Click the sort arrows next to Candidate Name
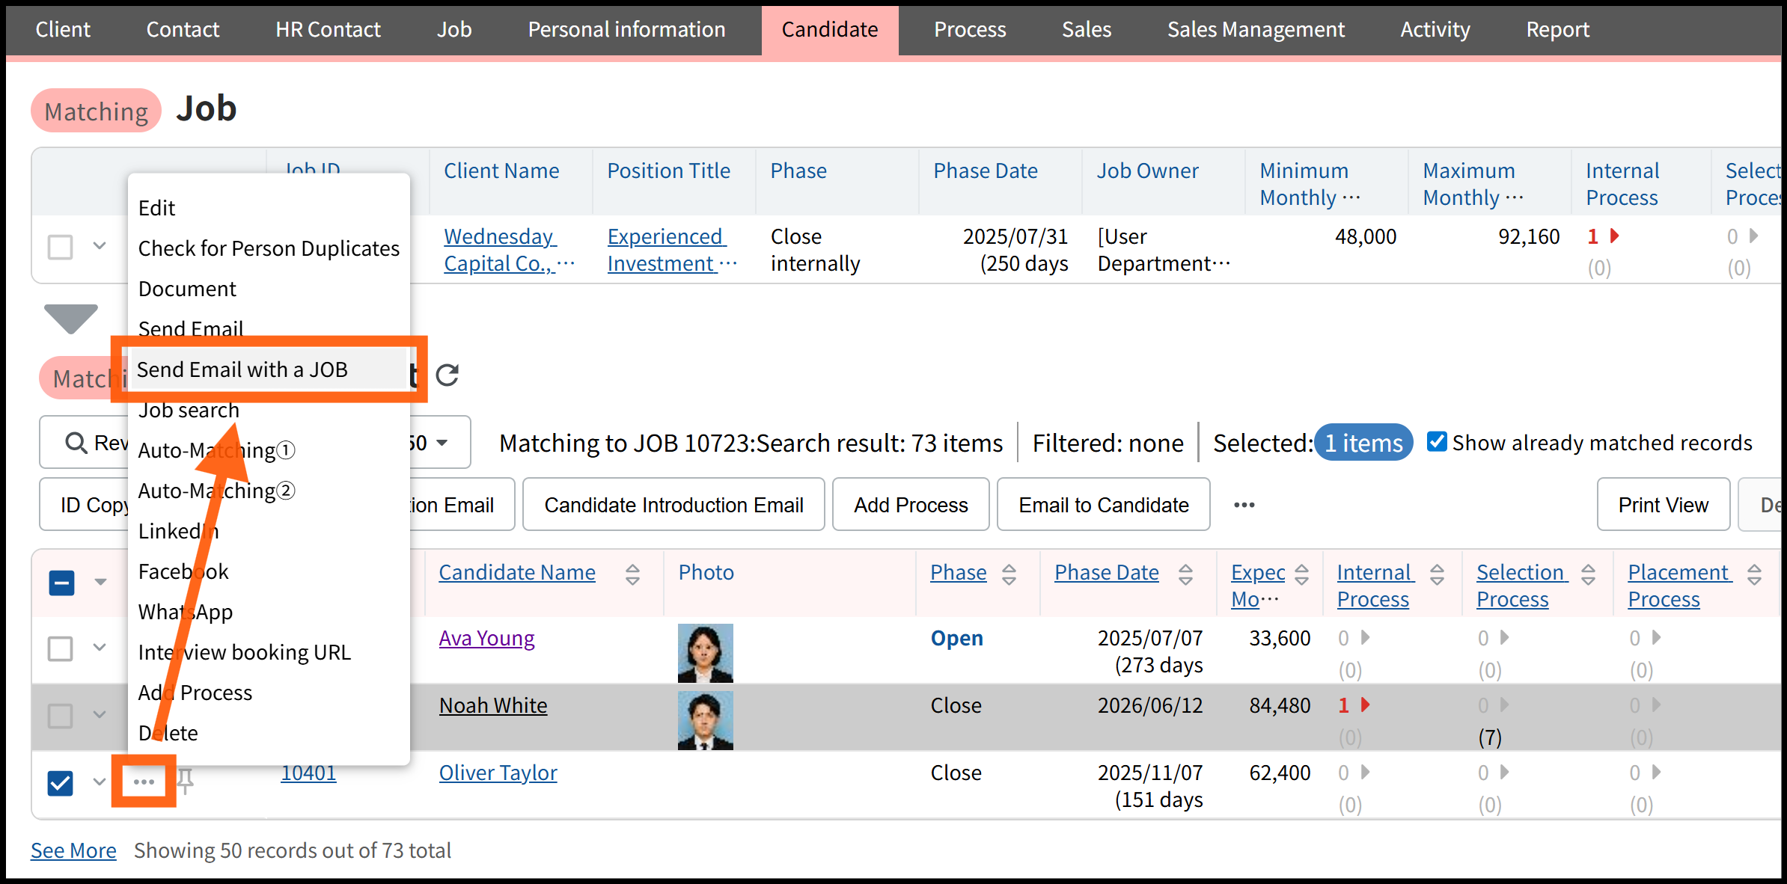The width and height of the screenshot is (1787, 884). click(x=632, y=574)
